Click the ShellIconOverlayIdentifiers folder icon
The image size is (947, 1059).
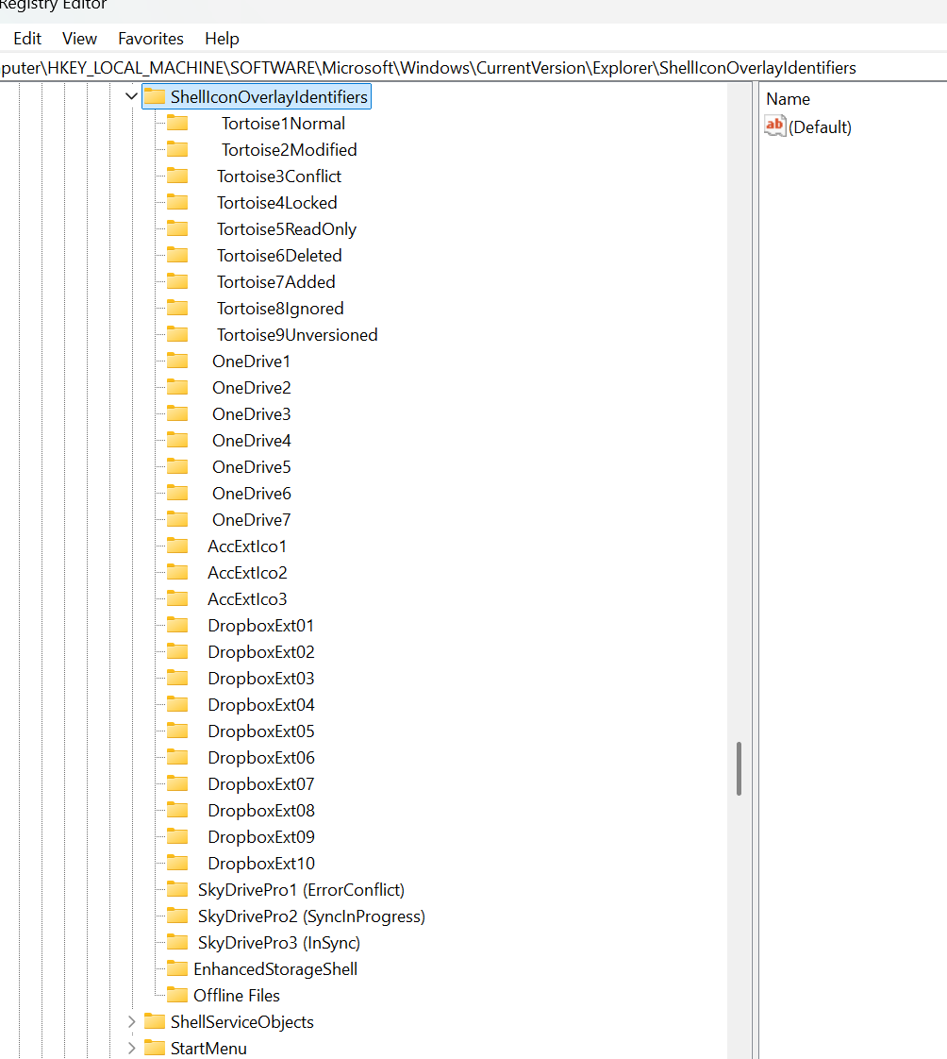(155, 97)
